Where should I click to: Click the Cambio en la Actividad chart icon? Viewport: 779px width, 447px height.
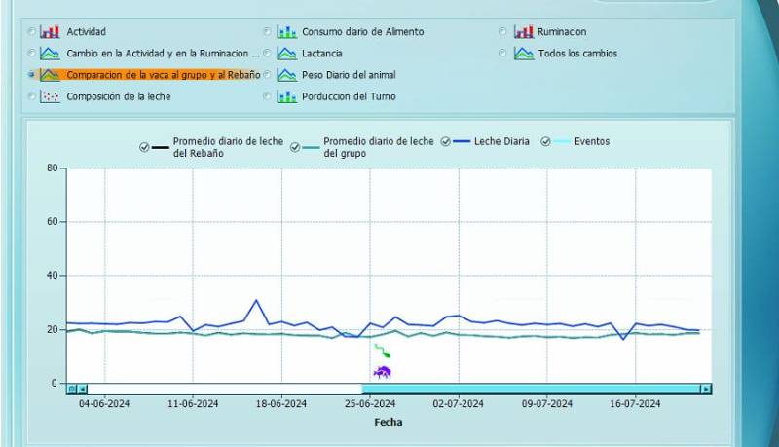(x=50, y=54)
